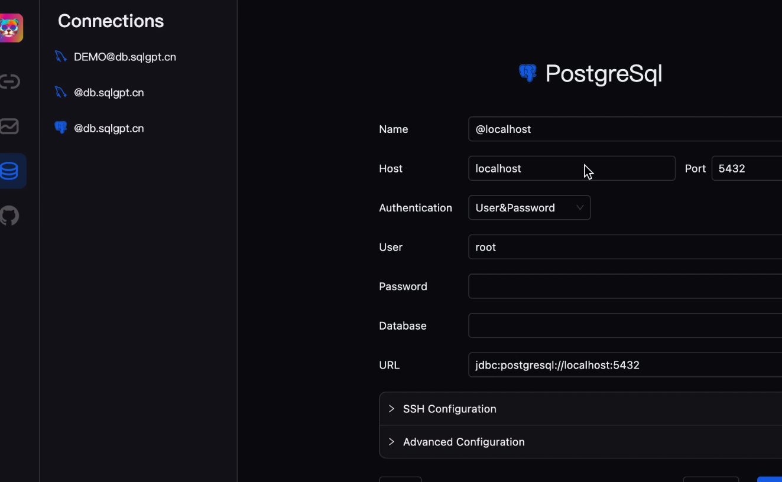782x482 pixels.
Task: Click the Port label
Action: (695, 168)
